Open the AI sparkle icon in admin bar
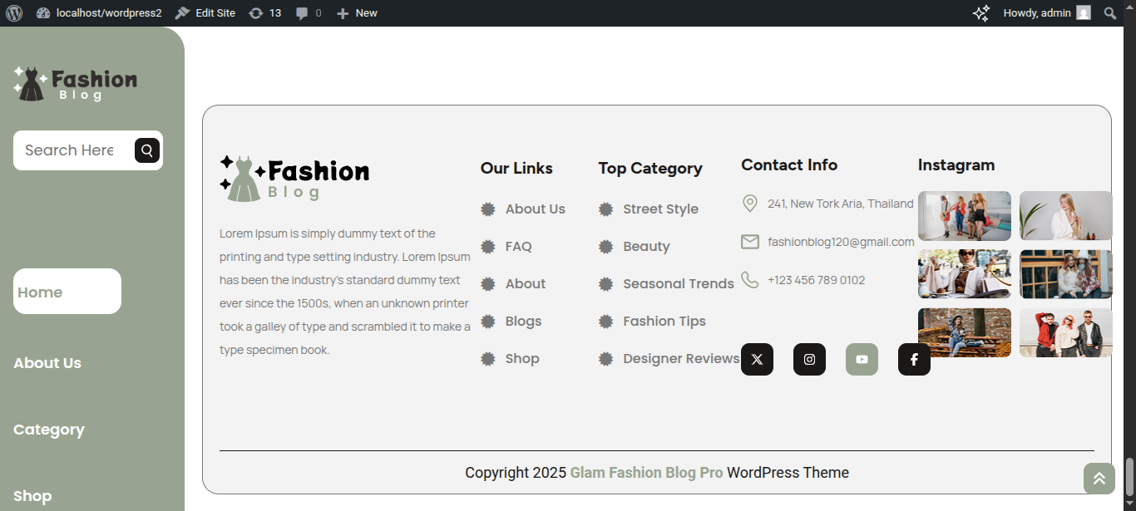Viewport: 1136px width, 511px height. [x=981, y=13]
